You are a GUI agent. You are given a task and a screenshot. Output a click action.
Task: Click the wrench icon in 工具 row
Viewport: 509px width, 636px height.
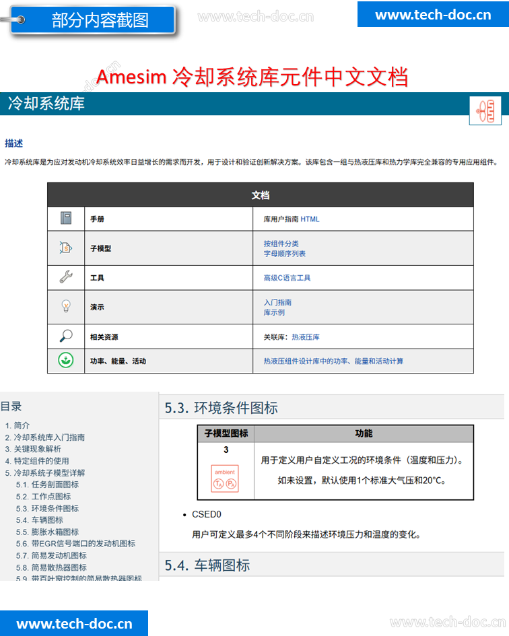66,277
